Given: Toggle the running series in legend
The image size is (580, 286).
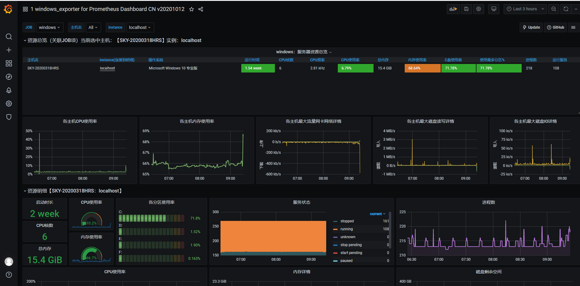Looking at the screenshot, I should click(x=347, y=229).
